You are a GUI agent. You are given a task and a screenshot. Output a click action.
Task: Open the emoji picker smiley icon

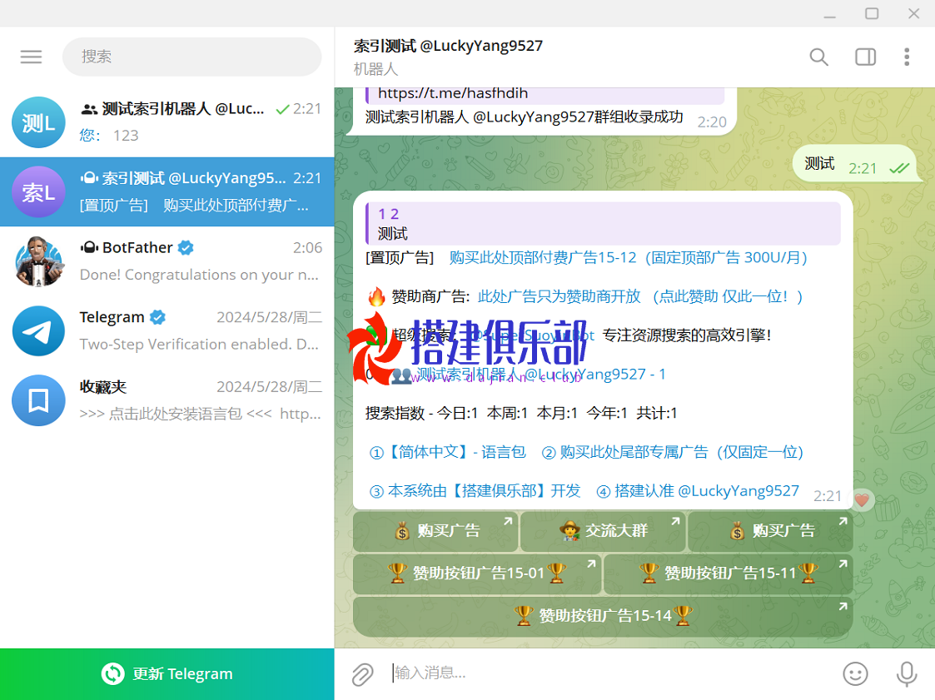tap(855, 673)
